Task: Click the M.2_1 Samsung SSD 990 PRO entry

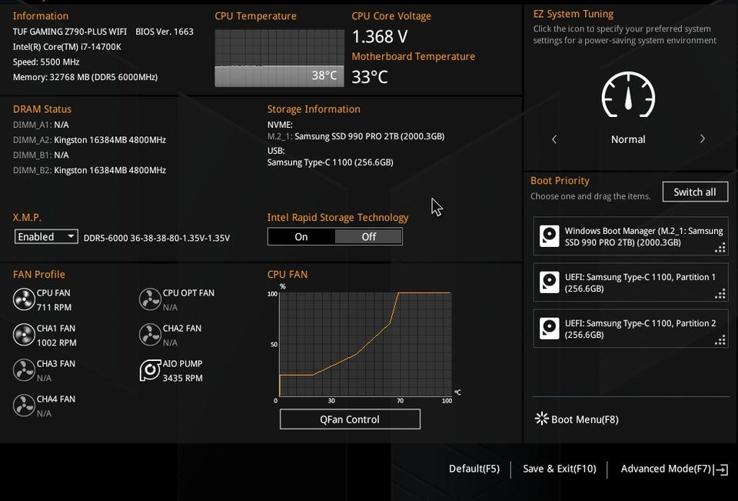Action: (356, 136)
